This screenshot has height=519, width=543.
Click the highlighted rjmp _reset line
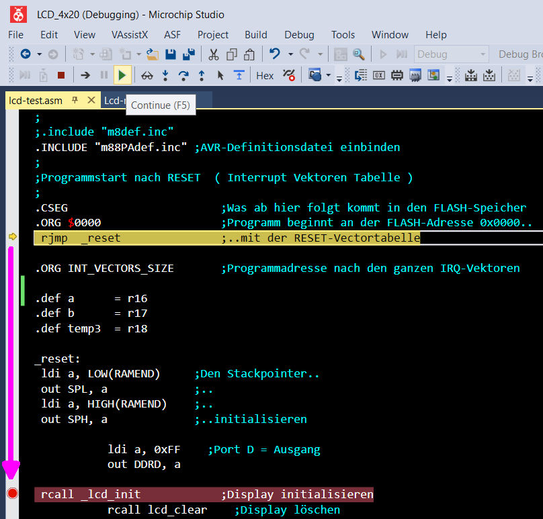pyautogui.click(x=227, y=238)
